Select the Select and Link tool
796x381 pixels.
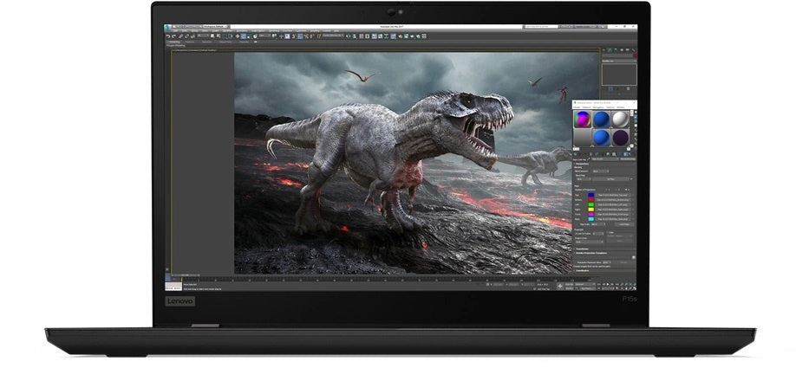pos(180,36)
